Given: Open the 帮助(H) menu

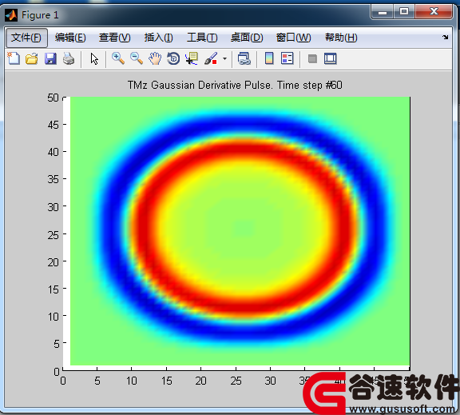Looking at the screenshot, I should coord(341,38).
